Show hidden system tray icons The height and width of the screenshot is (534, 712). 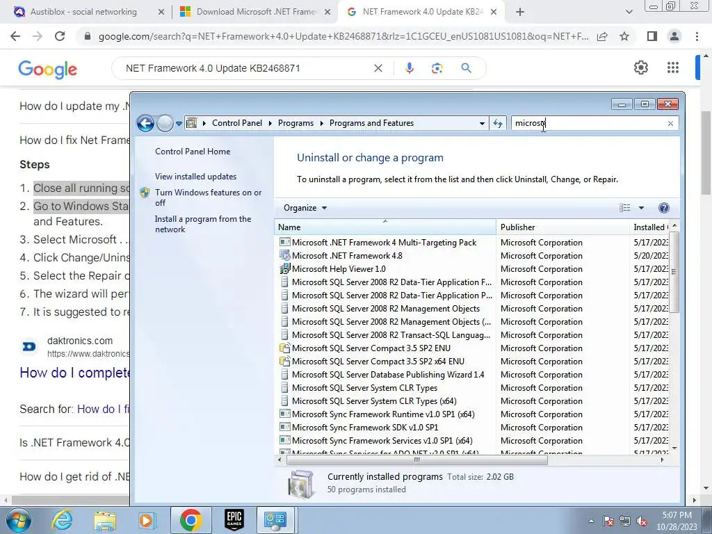click(x=591, y=521)
